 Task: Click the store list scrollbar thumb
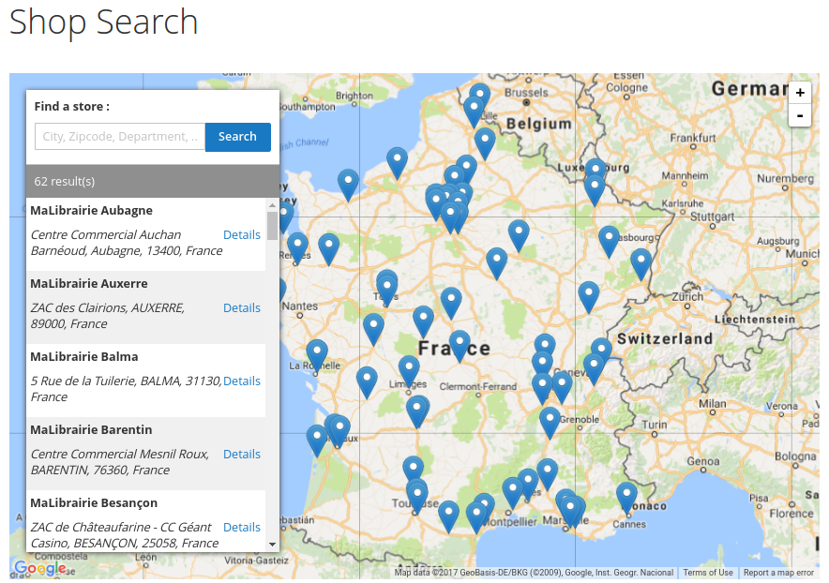[x=272, y=226]
